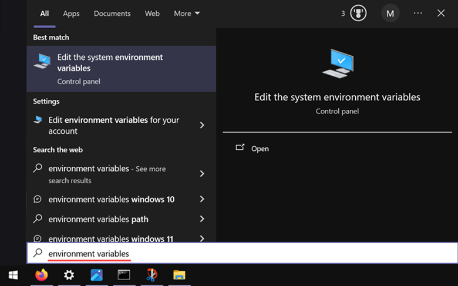Screen dimensions: 458x286
Task: Switch to the All tab
Action: (x=45, y=14)
